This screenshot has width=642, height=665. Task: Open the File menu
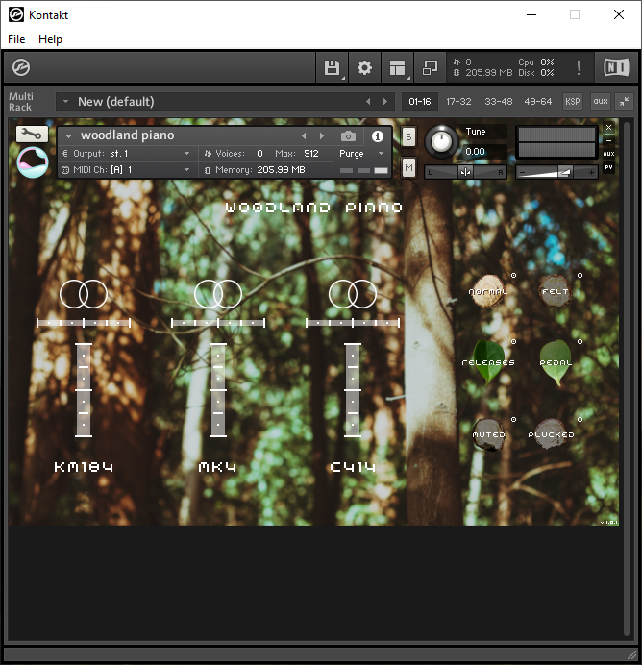click(x=16, y=39)
